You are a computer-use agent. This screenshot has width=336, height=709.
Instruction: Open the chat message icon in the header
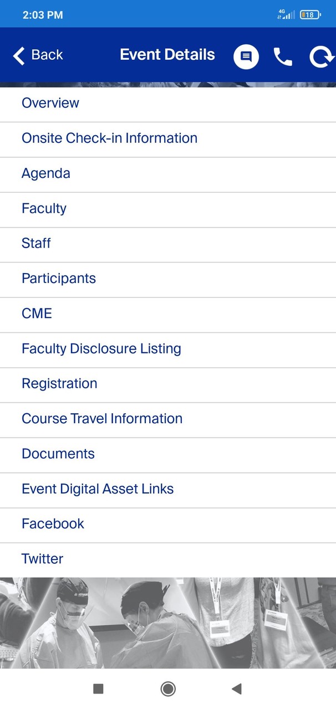(x=246, y=56)
